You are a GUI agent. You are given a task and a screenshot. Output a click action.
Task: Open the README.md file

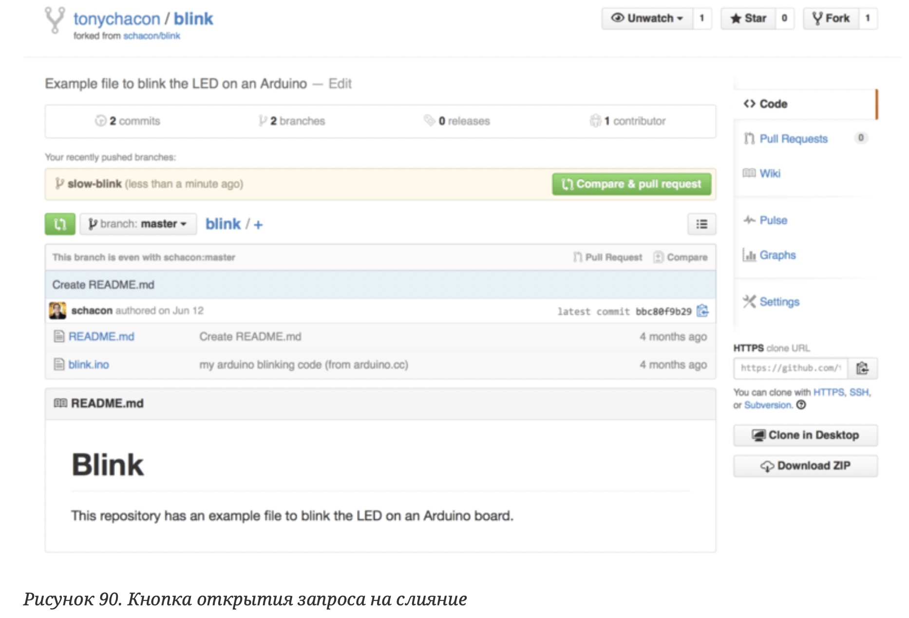point(101,337)
